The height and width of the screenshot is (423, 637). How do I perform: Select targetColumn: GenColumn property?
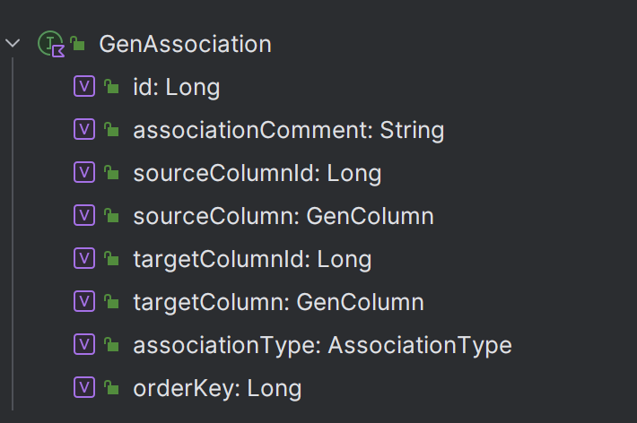pos(279,302)
